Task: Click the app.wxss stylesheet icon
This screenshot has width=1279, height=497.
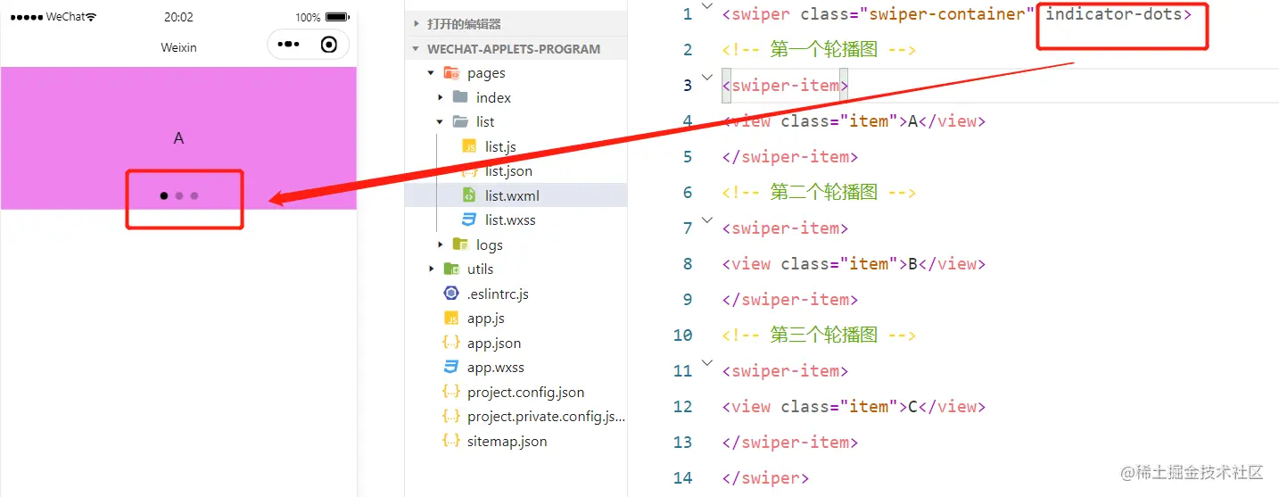Action: coord(451,367)
